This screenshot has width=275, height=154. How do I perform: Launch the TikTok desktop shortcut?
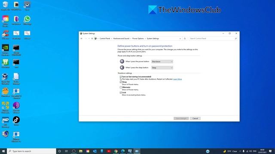(16, 121)
